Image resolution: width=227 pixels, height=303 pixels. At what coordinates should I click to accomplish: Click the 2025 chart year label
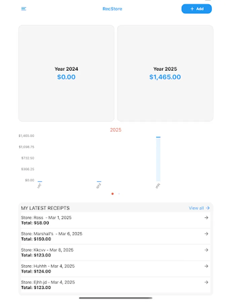(116, 130)
